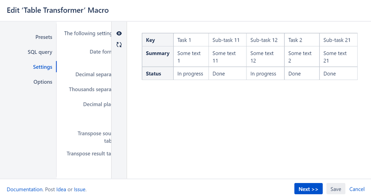Open the Options tab
Viewport: 371px width, 196px height.
coord(43,82)
